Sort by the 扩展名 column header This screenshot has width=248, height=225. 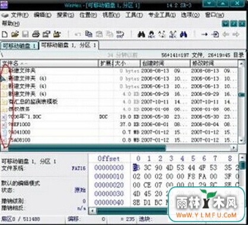pos(106,64)
